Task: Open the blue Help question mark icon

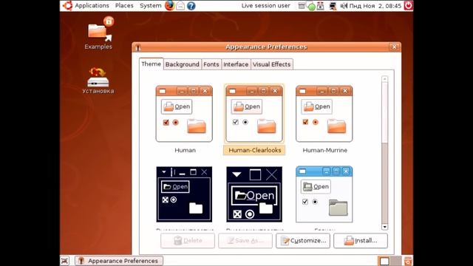Action: pyautogui.click(x=191, y=5)
